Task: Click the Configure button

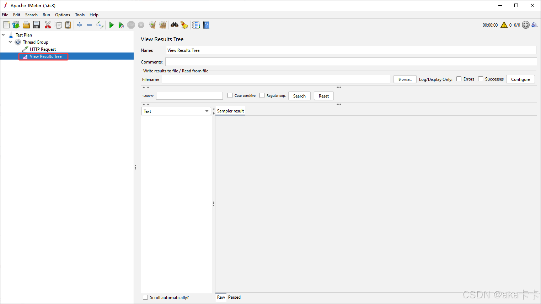Action: click(x=520, y=79)
